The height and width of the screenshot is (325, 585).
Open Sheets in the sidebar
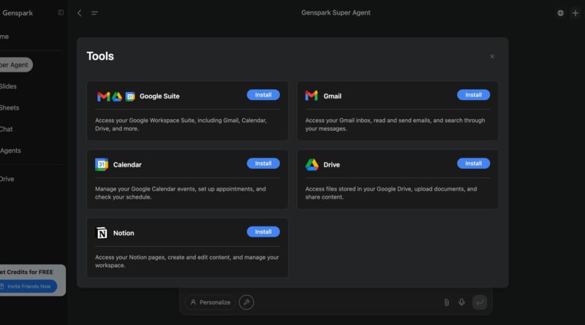pyautogui.click(x=10, y=107)
